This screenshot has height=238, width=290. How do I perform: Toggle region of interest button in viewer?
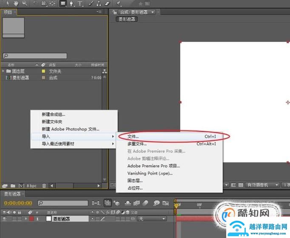pos(233,185)
